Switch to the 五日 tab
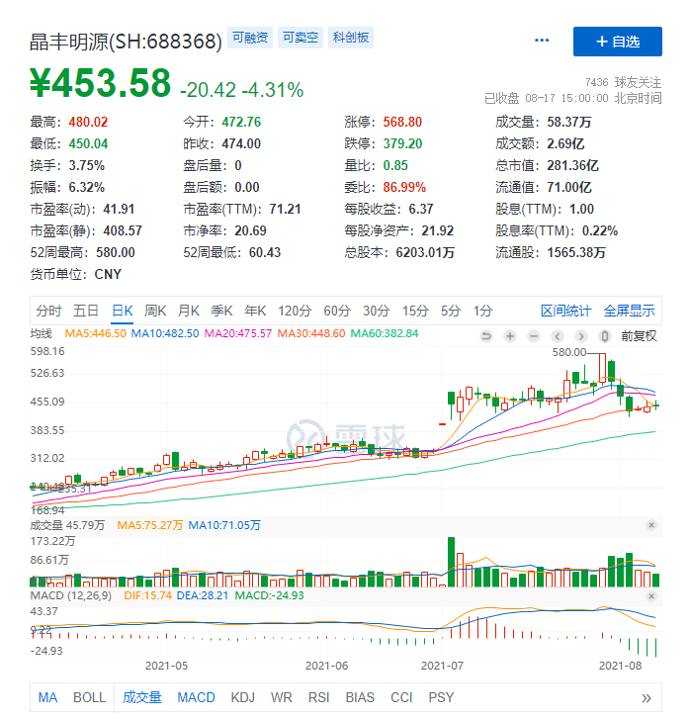The width and height of the screenshot is (690, 720). point(86,311)
